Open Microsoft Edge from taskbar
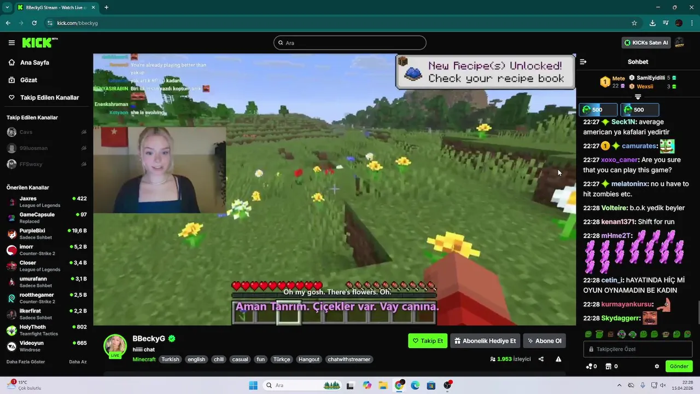700x394 pixels. click(415, 385)
